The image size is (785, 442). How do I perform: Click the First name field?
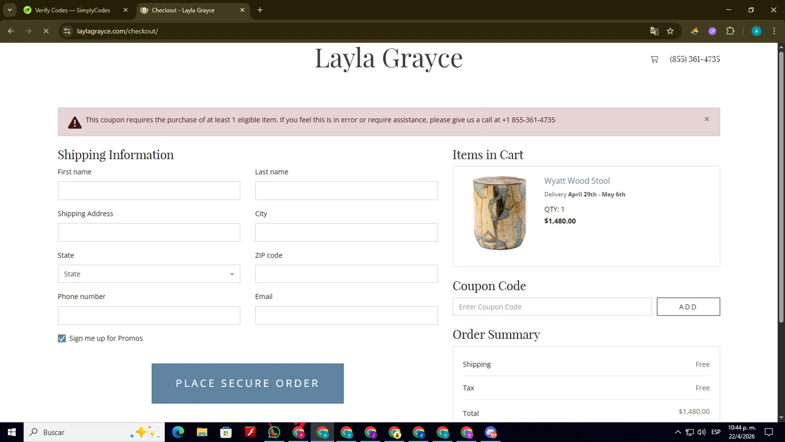pyautogui.click(x=149, y=191)
